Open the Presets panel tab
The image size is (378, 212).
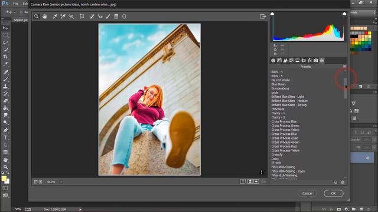click(322, 61)
